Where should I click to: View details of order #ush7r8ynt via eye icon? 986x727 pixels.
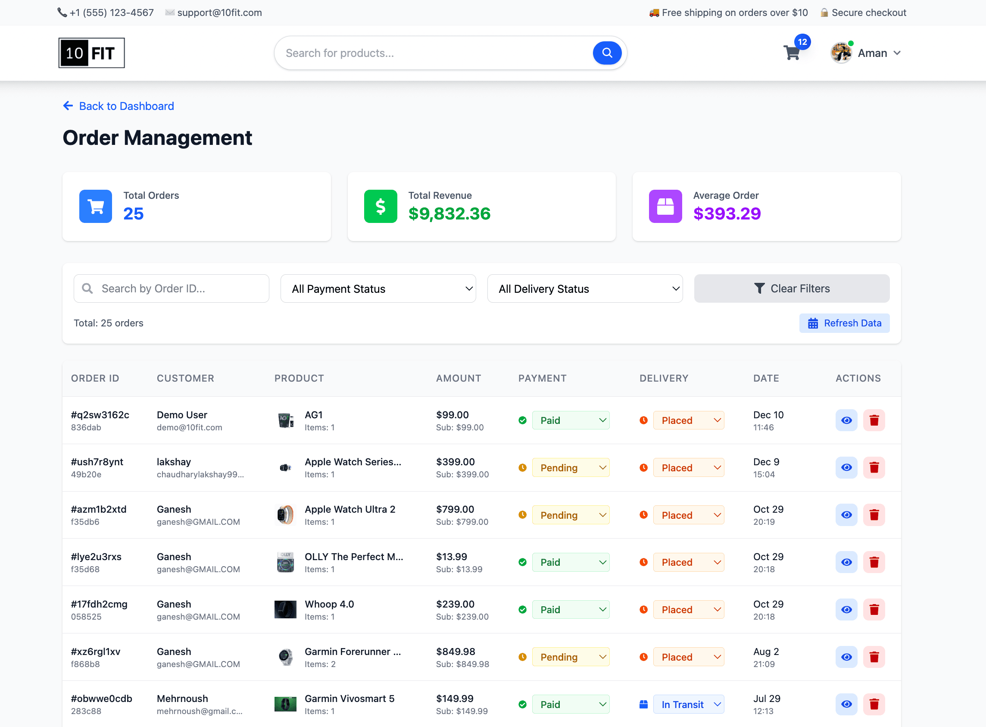(846, 467)
